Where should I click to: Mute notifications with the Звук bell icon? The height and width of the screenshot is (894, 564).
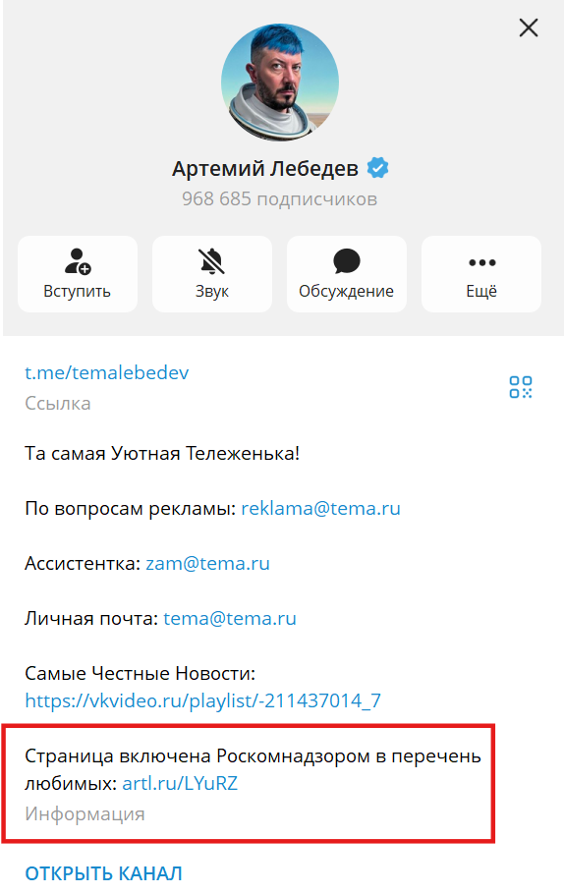[211, 261]
